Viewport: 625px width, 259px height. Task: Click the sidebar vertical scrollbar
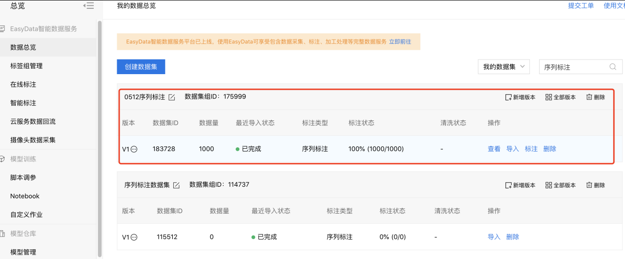[x=100, y=139]
